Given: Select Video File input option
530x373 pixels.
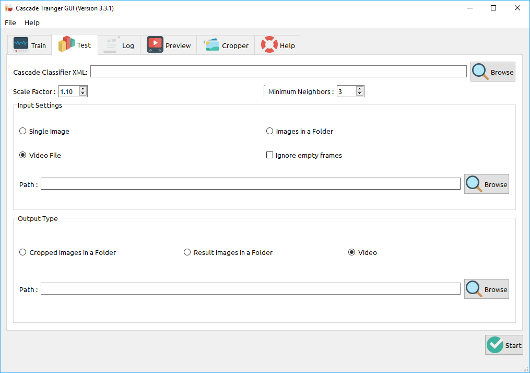Looking at the screenshot, I should pos(40,155).
